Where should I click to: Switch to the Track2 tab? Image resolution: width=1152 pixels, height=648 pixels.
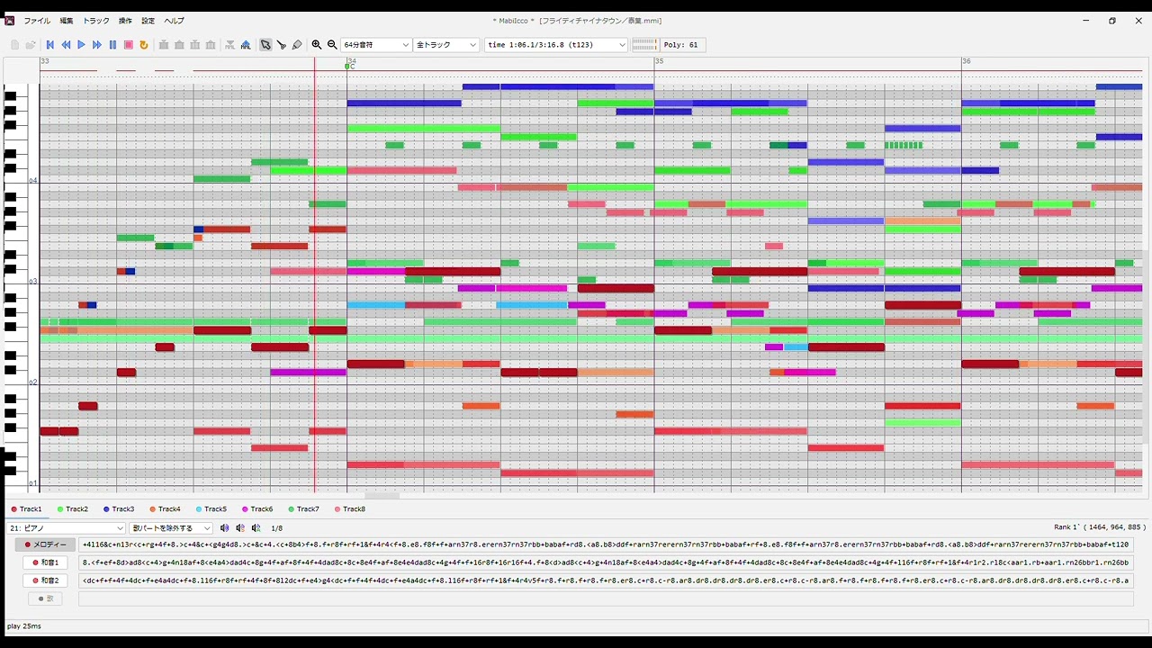click(x=72, y=509)
